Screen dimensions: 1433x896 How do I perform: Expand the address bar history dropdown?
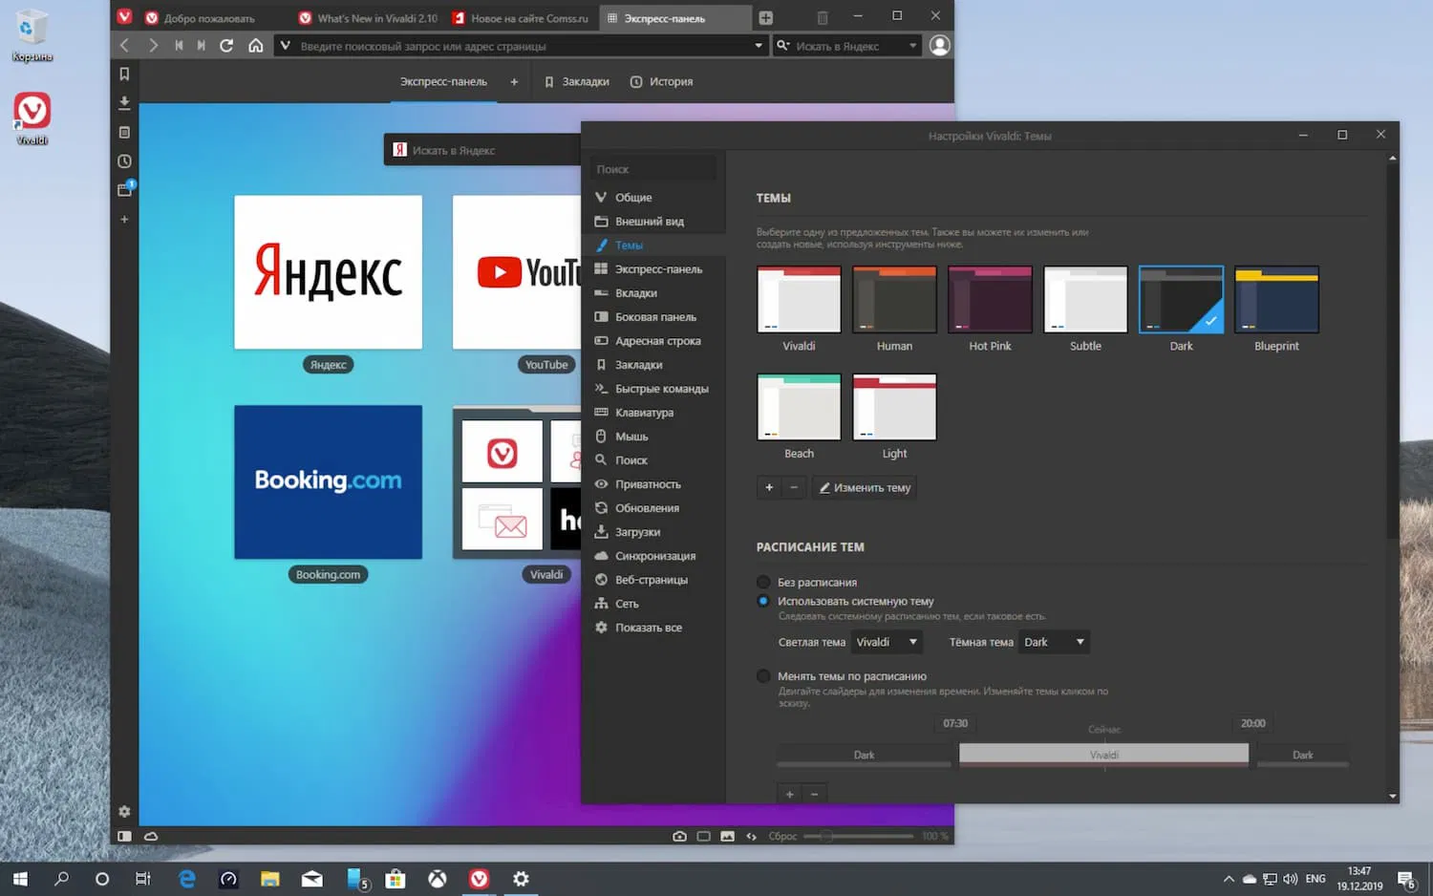click(x=759, y=45)
